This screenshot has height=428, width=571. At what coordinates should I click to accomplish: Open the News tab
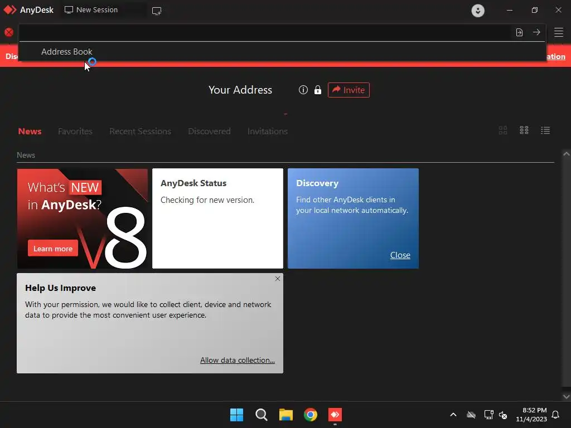(x=30, y=131)
